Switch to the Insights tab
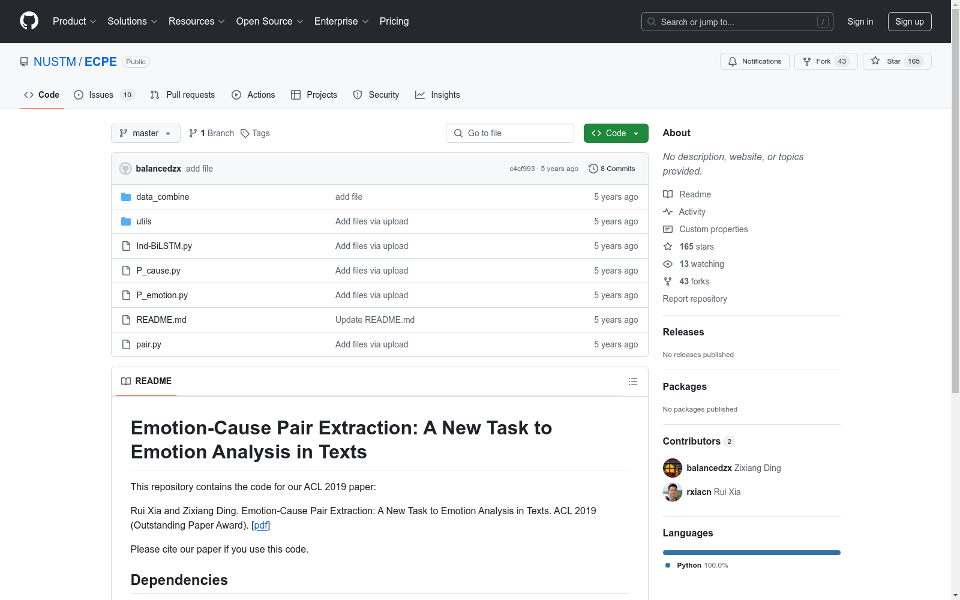 coord(437,95)
